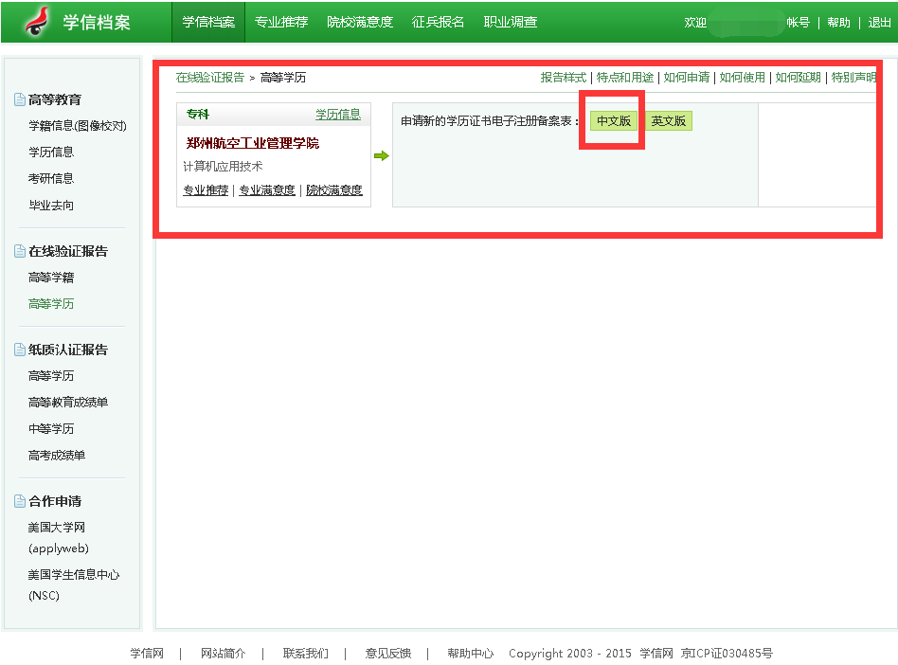This screenshot has height=665, width=898.
Task: Click the 纸质认证报告 section document icon
Action: pos(20,350)
